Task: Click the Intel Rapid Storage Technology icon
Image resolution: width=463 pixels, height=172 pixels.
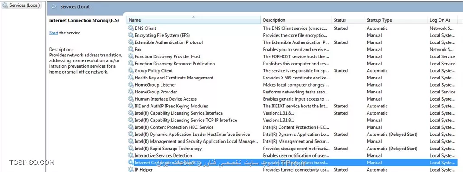Action: click(131, 149)
